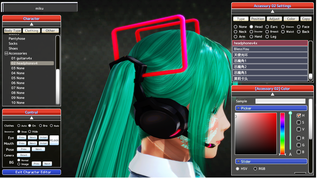Toggle the HLook button
This screenshot has height=179, width=317.
point(54,140)
